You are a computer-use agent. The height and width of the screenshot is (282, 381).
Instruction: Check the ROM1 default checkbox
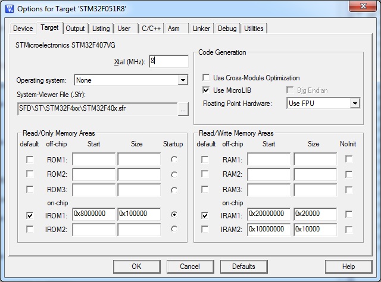(30, 159)
